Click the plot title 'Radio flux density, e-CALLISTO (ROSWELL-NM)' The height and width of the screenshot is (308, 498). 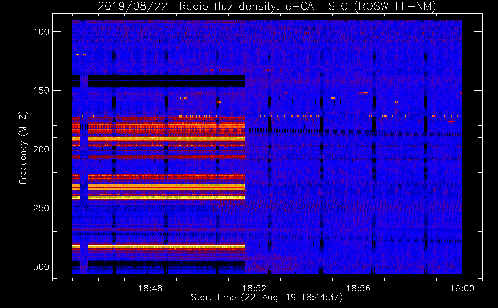pos(307,6)
